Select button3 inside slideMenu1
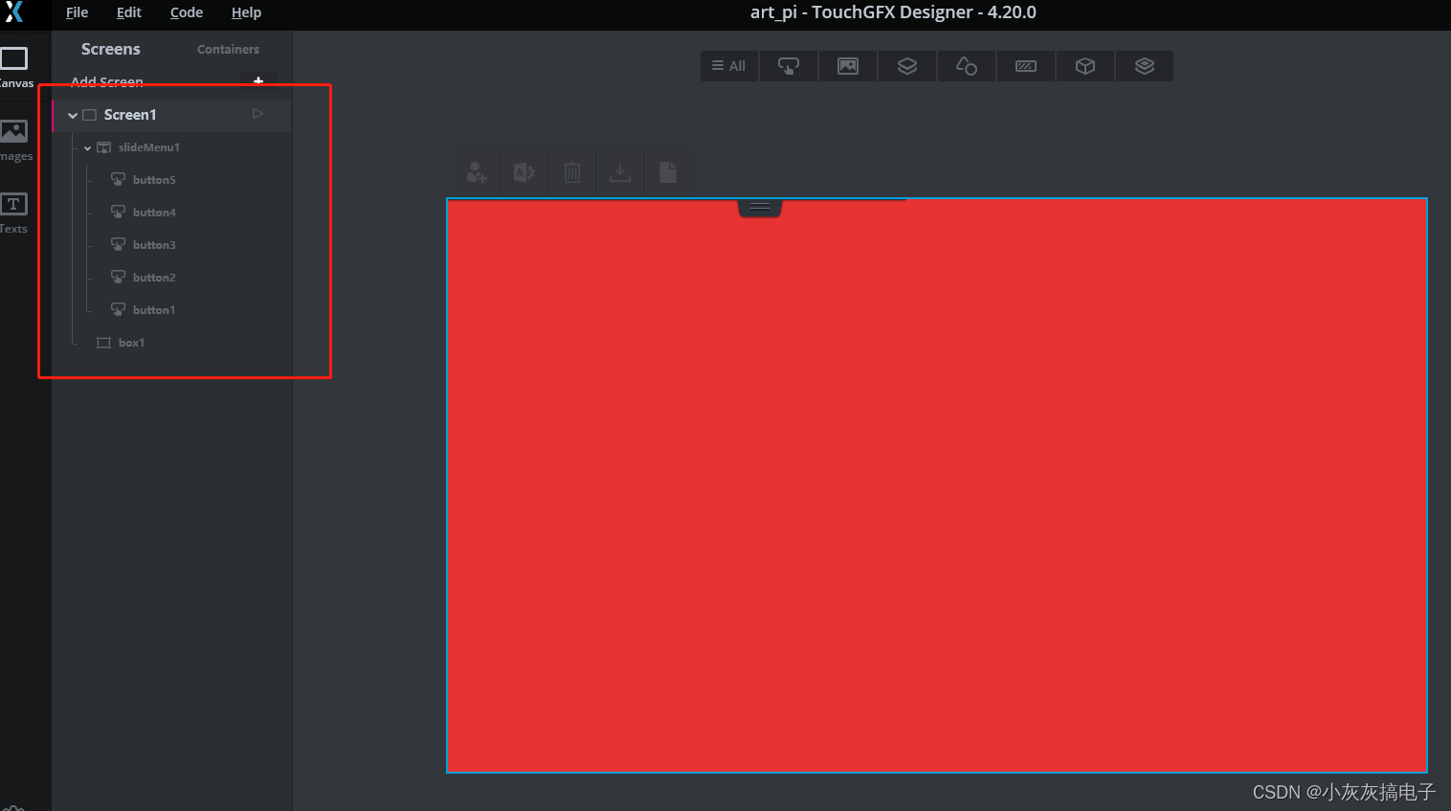 (x=154, y=244)
